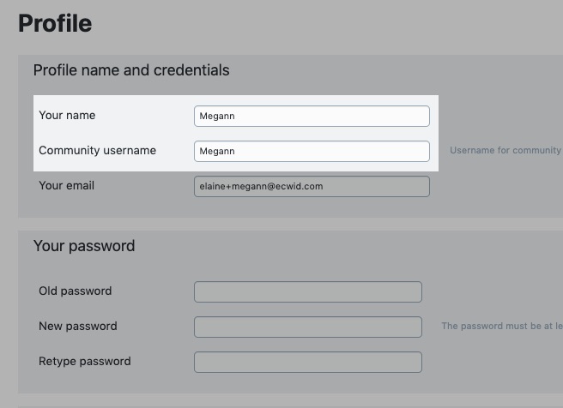The height and width of the screenshot is (408, 563).
Task: Click the "Your name" label
Action: (x=67, y=115)
